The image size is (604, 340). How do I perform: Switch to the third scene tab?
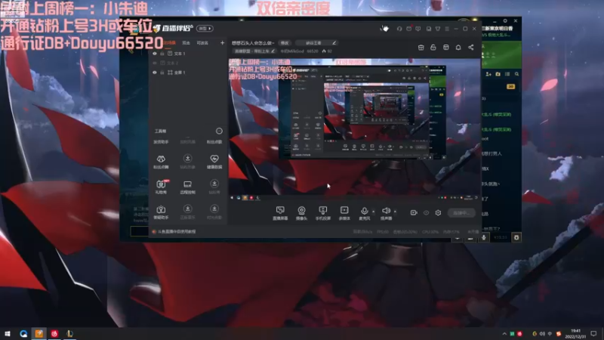(x=202, y=43)
